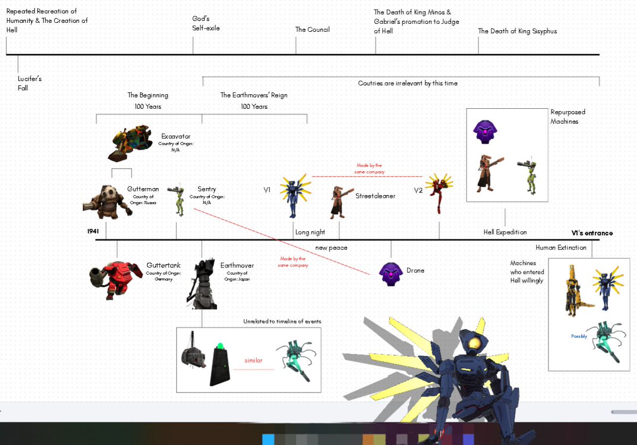637x445 pixels.
Task: Select 'The Beginning 100 Years' label
Action: pyautogui.click(x=148, y=101)
